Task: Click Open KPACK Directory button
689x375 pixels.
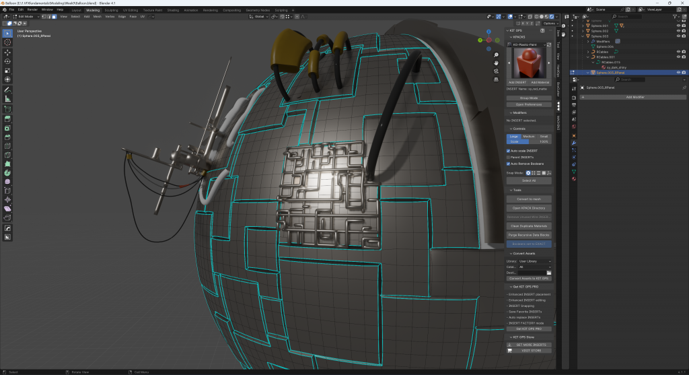Action: coord(529,208)
